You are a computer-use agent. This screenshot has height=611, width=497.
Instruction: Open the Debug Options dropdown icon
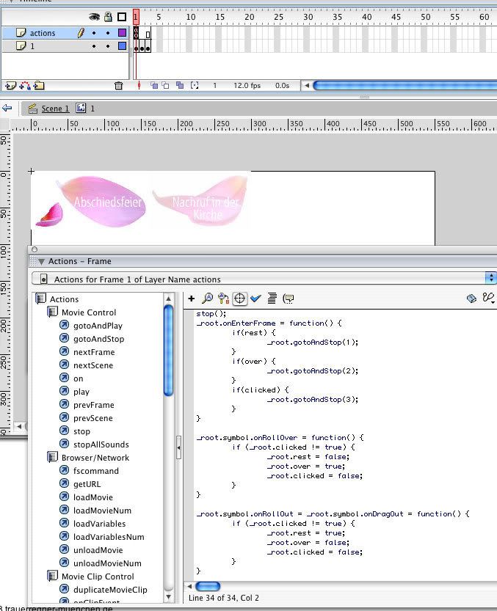point(487,299)
